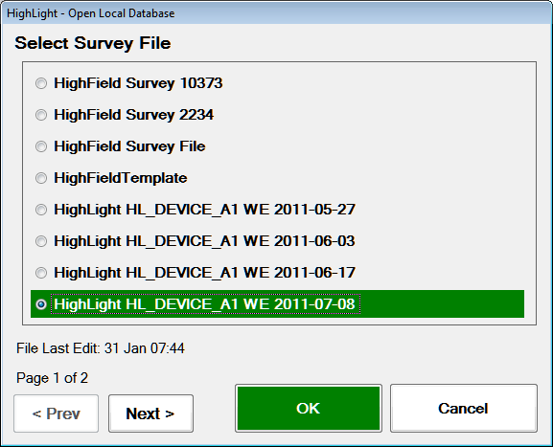Click the green OK button

(309, 409)
